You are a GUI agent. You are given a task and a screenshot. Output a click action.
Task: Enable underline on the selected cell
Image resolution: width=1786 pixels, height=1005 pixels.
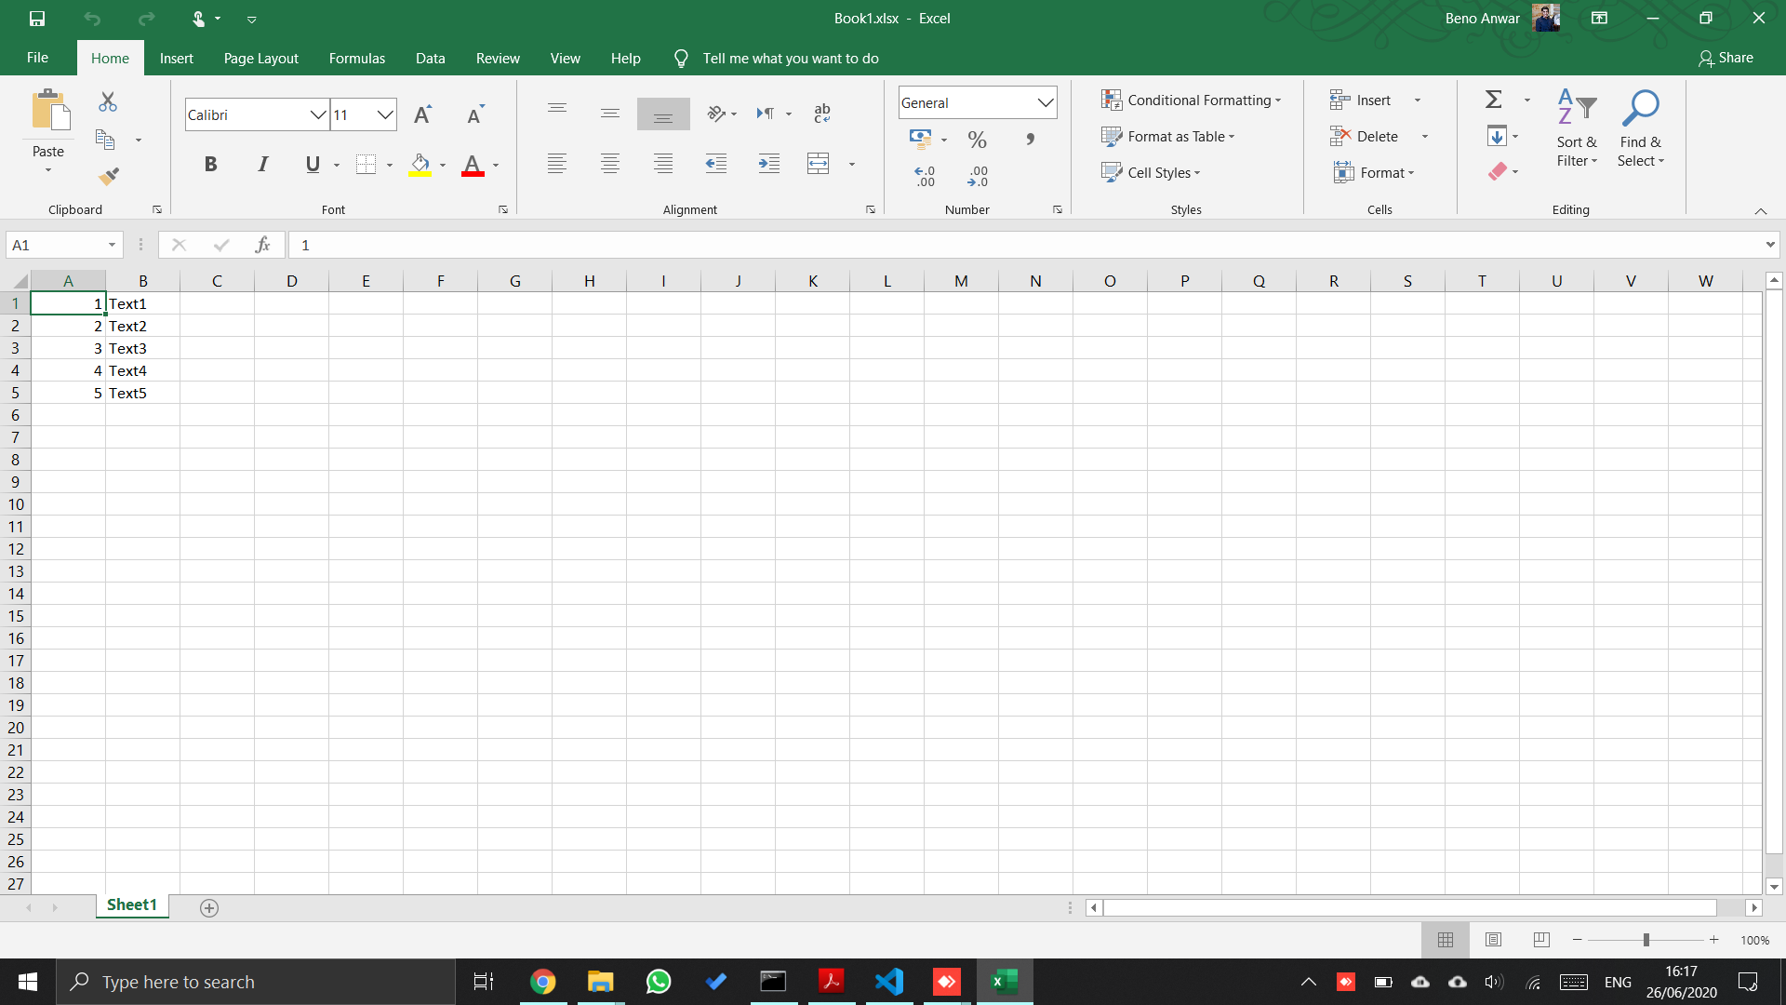point(313,164)
